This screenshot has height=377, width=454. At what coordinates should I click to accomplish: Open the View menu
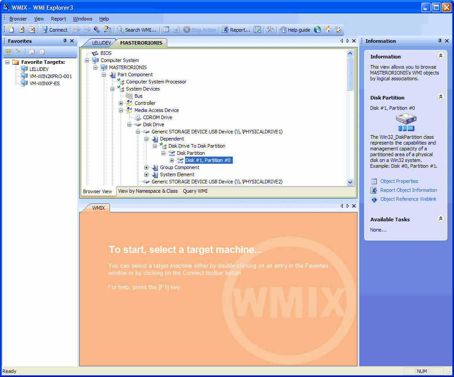point(39,19)
